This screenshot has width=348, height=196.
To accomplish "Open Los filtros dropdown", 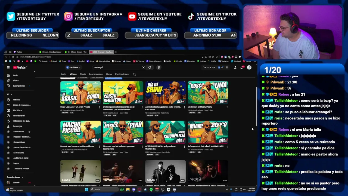I will 73,68.
